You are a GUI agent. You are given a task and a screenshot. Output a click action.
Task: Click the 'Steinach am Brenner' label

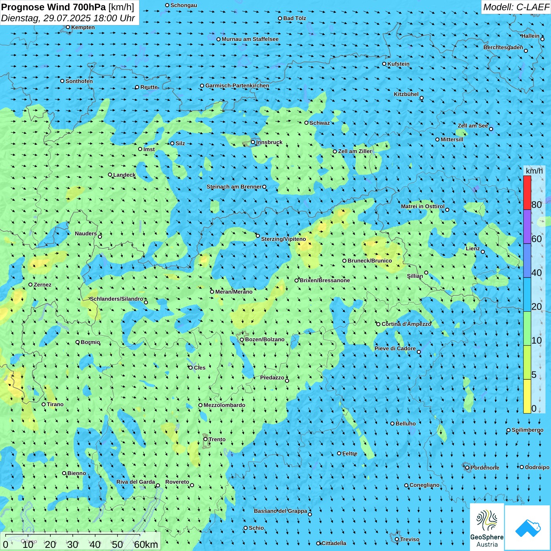click(234, 187)
